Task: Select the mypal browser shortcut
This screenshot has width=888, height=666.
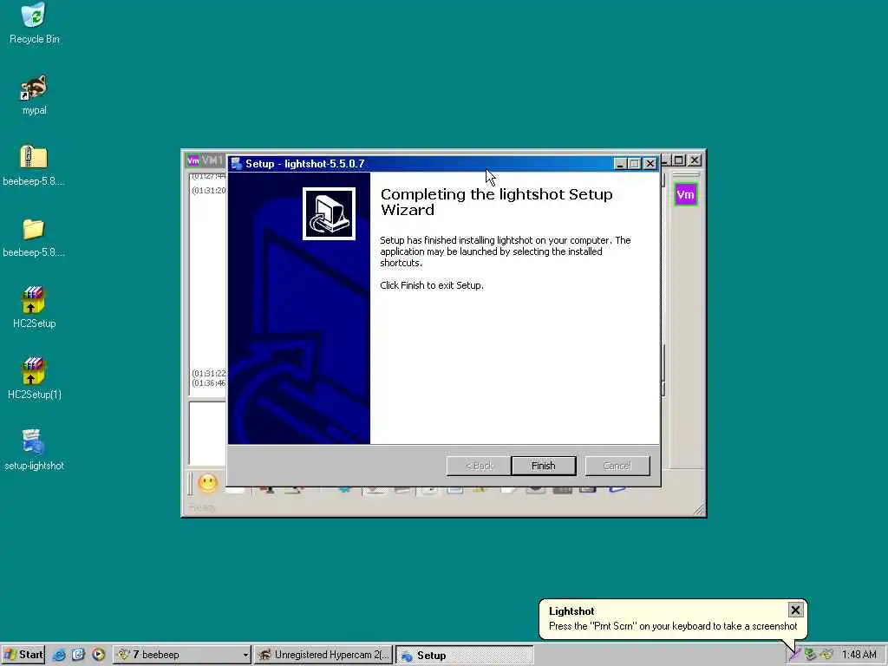Action: (x=34, y=95)
